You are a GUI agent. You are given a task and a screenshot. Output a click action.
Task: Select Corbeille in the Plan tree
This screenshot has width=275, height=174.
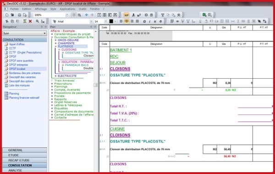click(60, 118)
